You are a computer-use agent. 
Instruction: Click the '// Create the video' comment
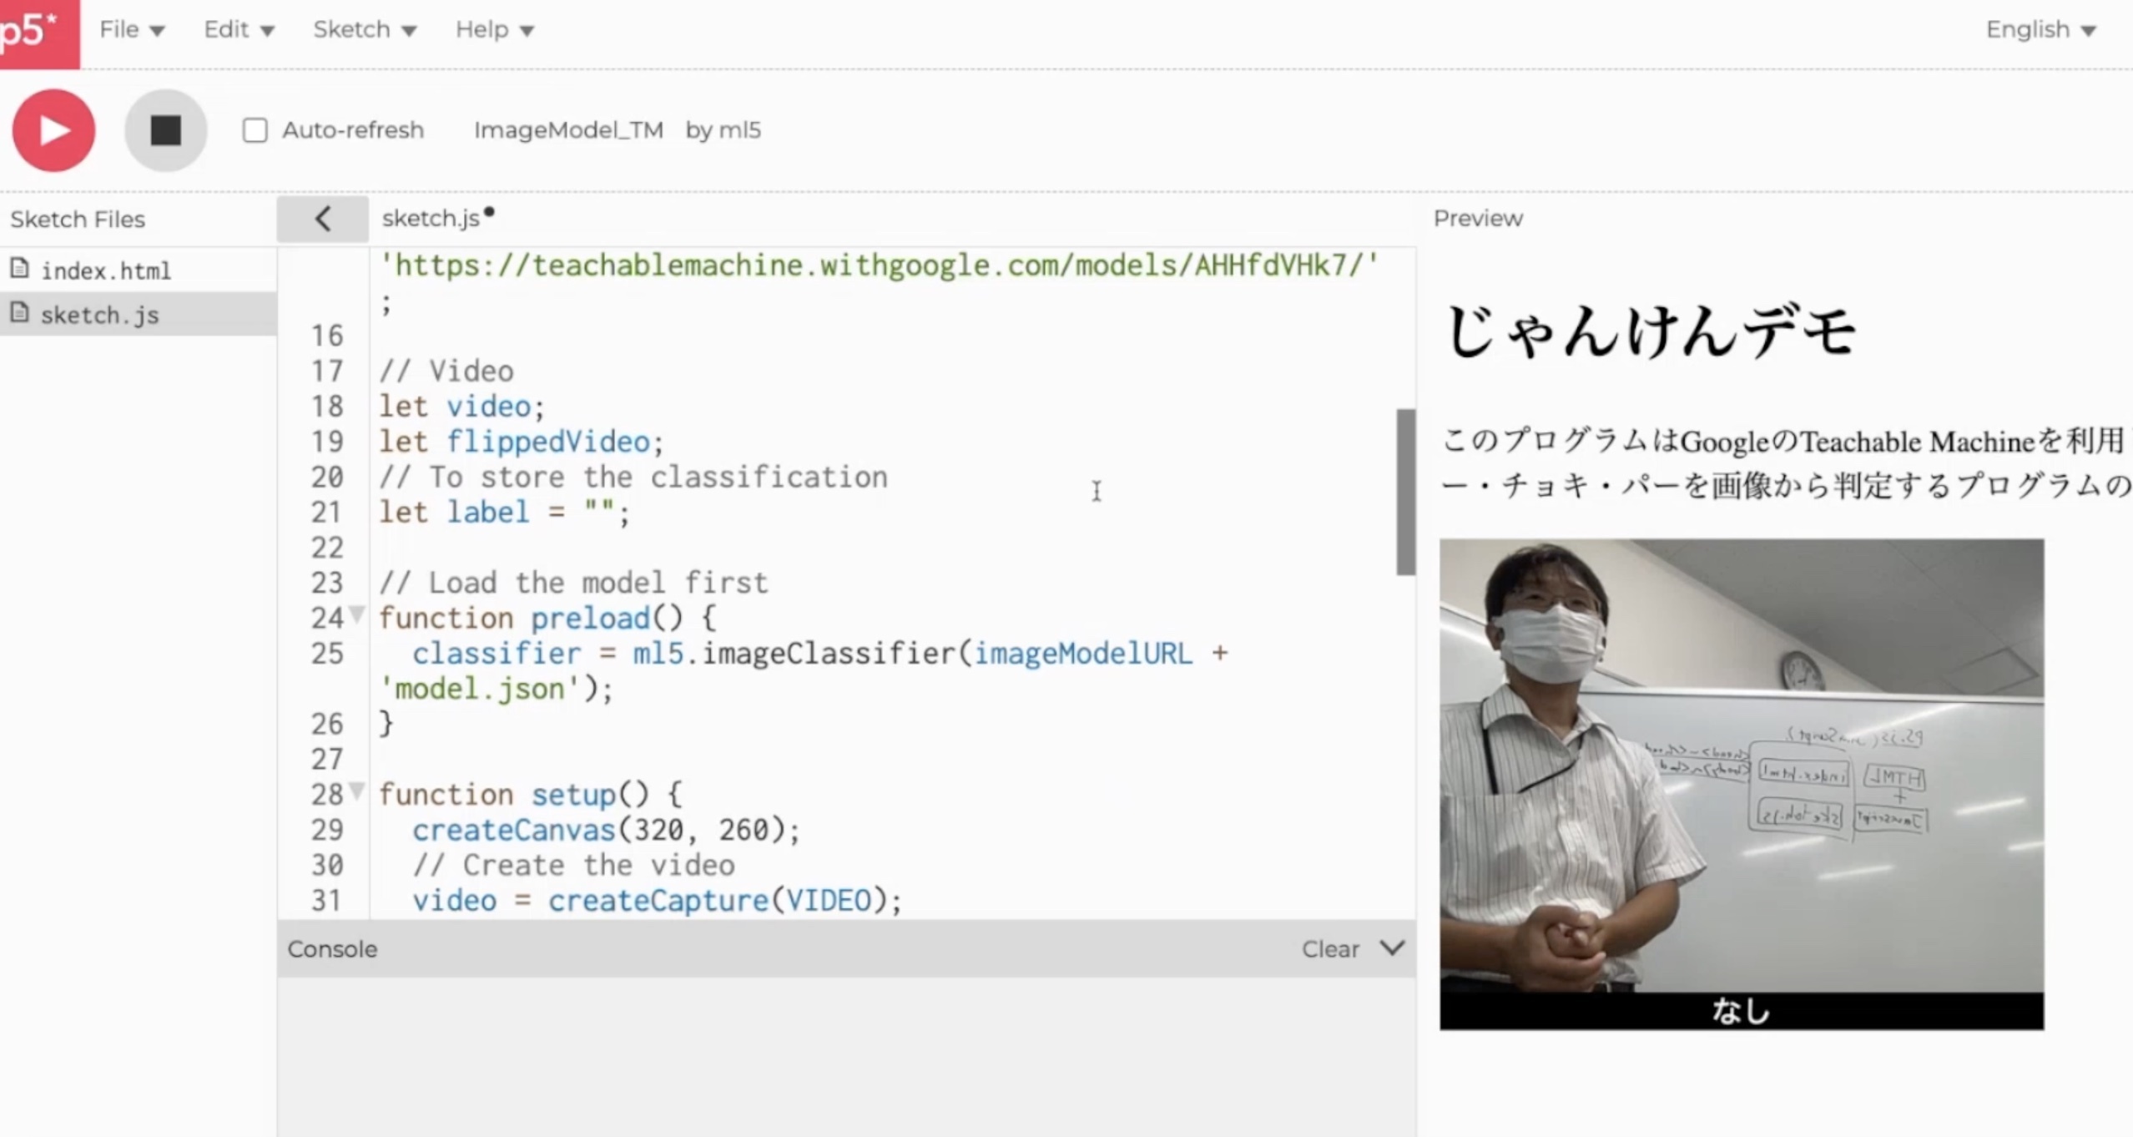tap(574, 866)
